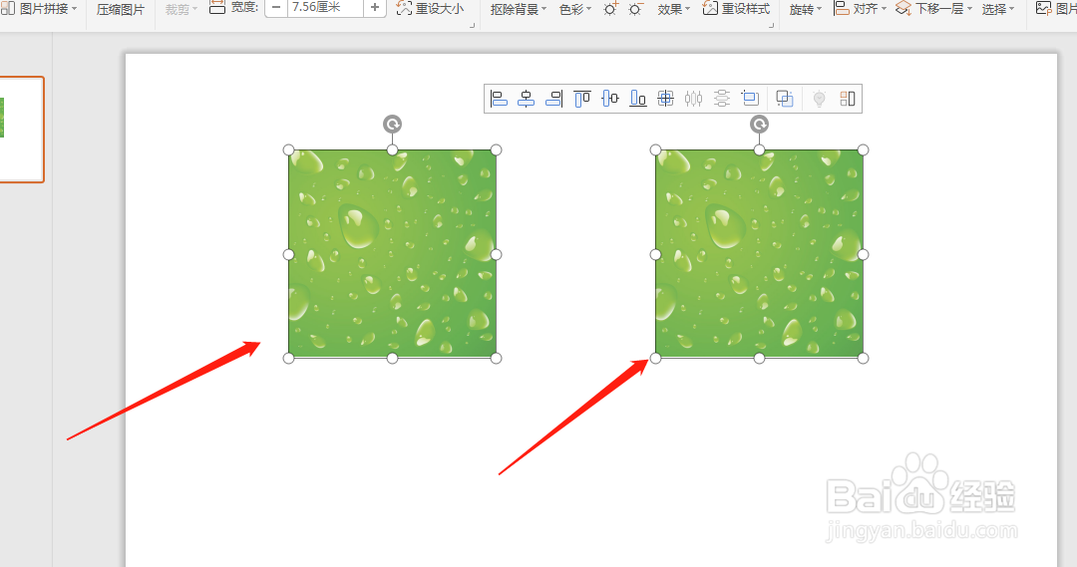The height and width of the screenshot is (567, 1077).
Task: Open picture style dialog launcher corner
Action: pyautogui.click(x=771, y=25)
